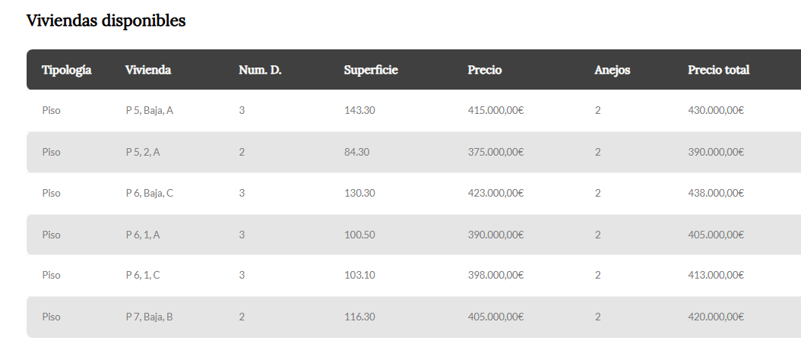Click the Precio total column header
The height and width of the screenshot is (350, 801).
(x=718, y=70)
